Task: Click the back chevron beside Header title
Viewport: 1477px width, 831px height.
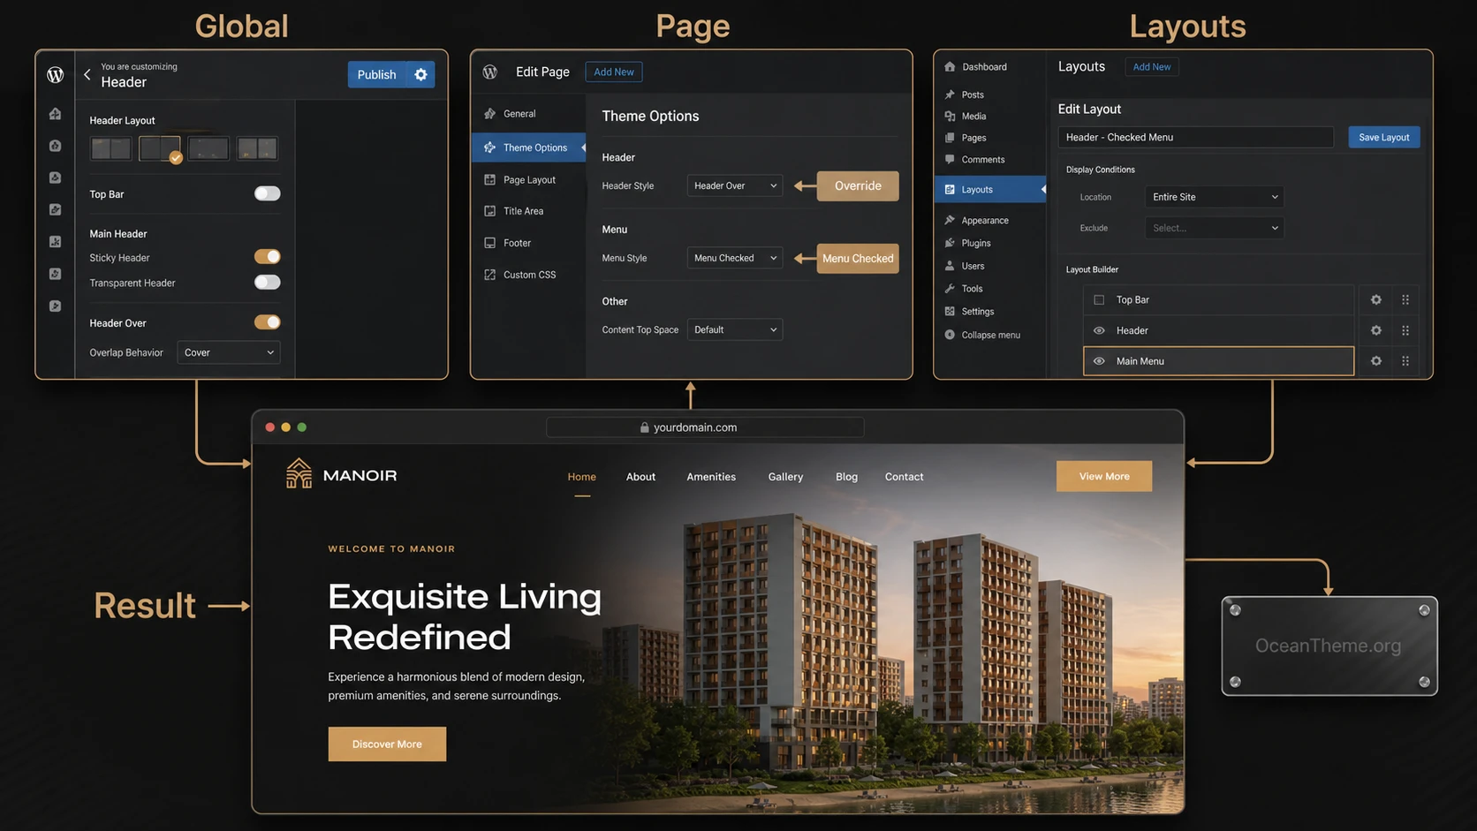Action: click(x=87, y=74)
